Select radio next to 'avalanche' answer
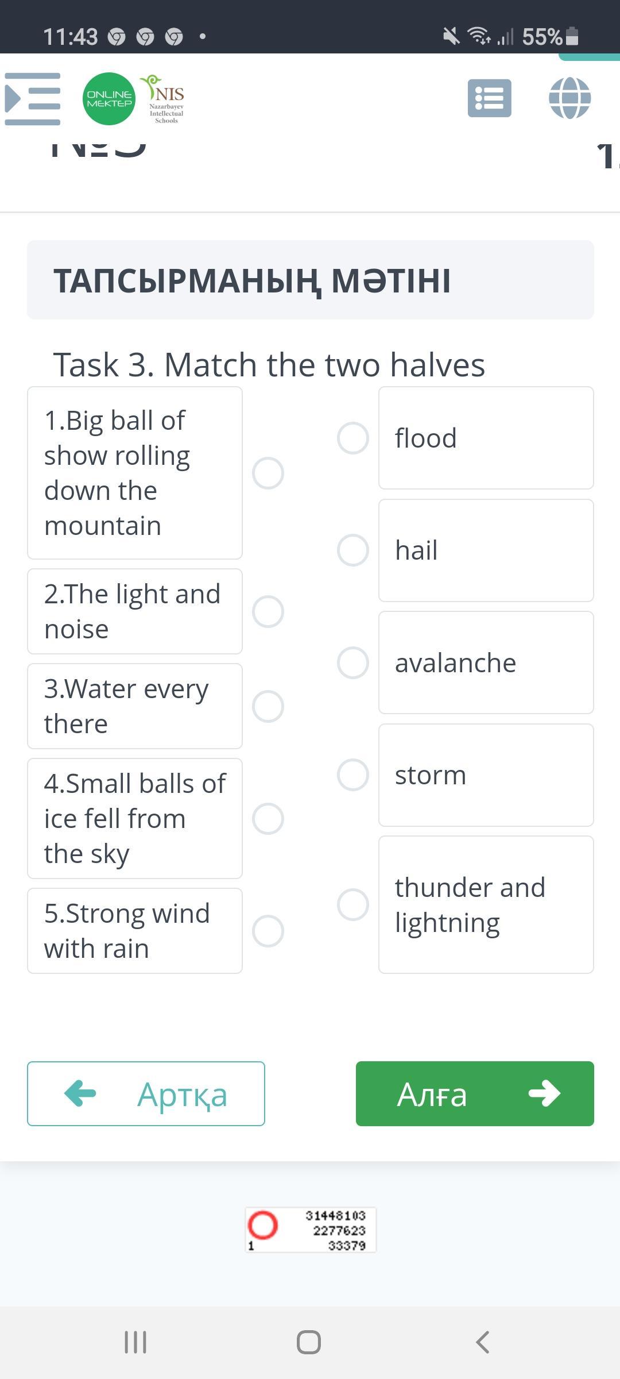 [x=353, y=662]
